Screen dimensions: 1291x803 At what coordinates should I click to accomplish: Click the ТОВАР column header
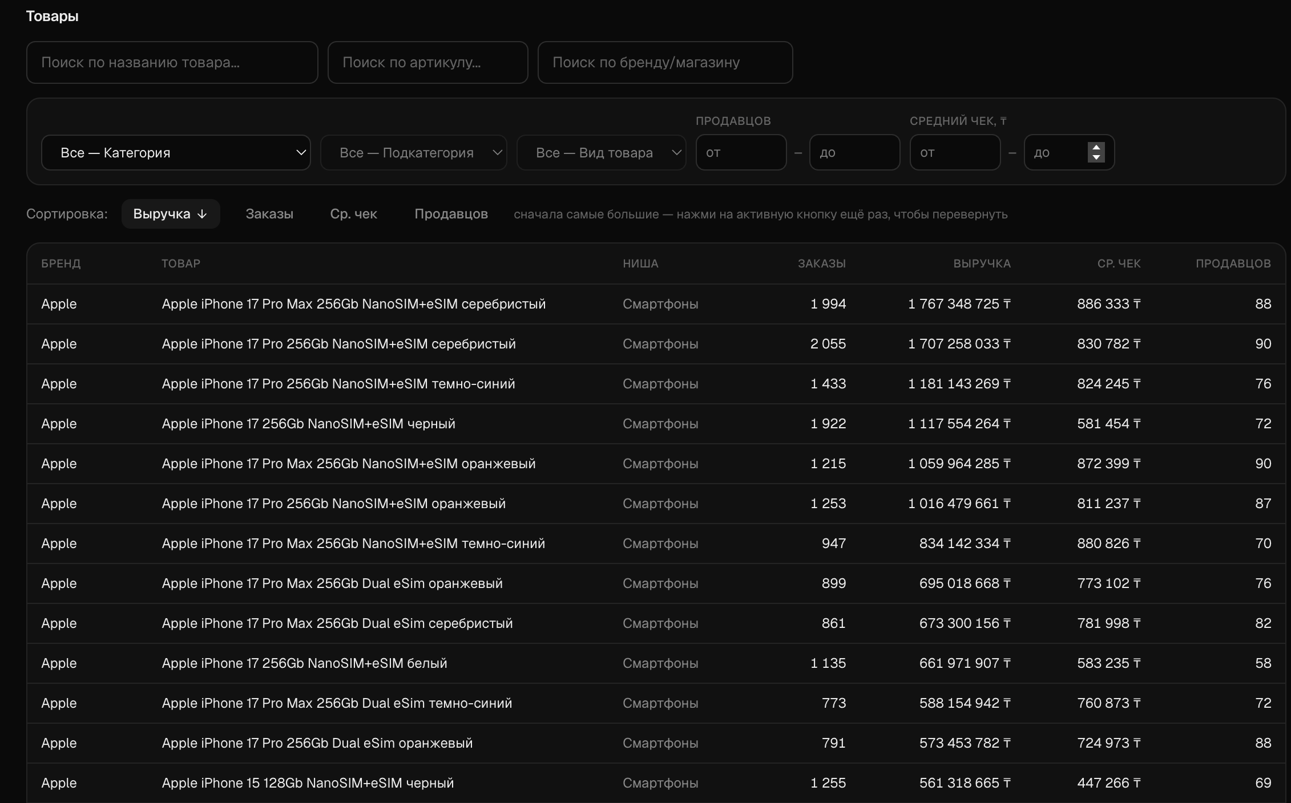(x=181, y=263)
